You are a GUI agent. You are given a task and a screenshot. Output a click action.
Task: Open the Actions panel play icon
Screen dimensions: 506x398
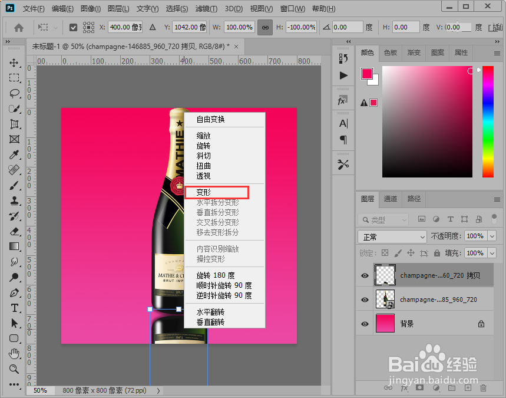coord(343,75)
